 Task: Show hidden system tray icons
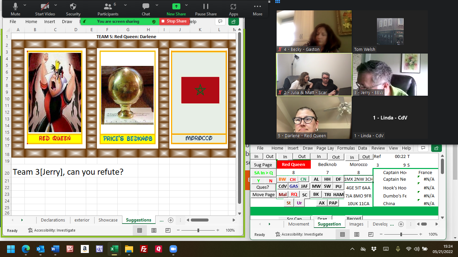tap(352, 249)
